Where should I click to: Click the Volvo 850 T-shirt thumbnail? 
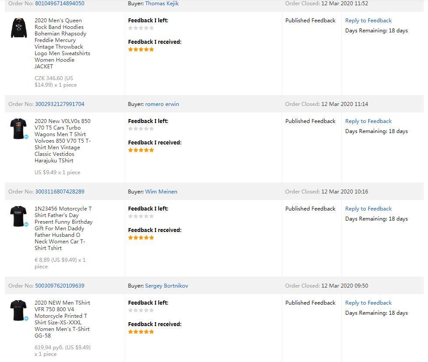(x=18, y=128)
